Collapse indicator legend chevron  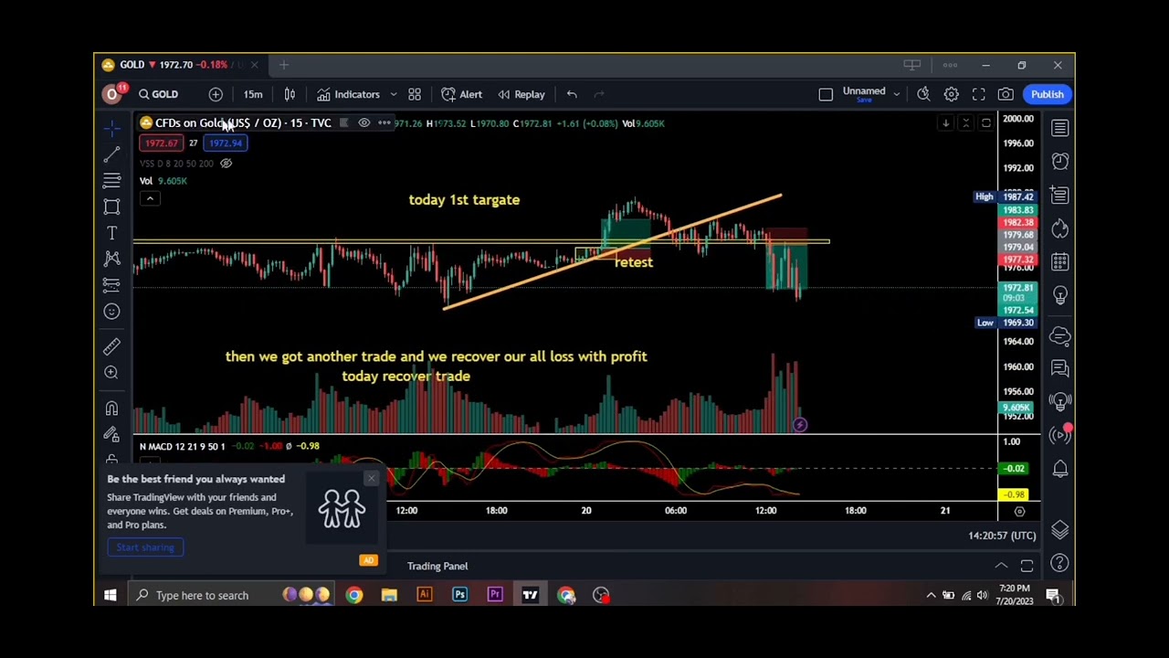click(x=150, y=198)
